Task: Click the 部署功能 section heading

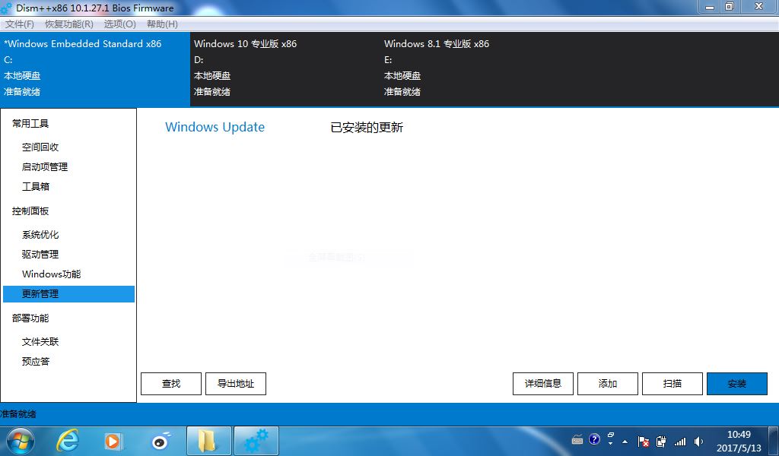Action: tap(30, 318)
